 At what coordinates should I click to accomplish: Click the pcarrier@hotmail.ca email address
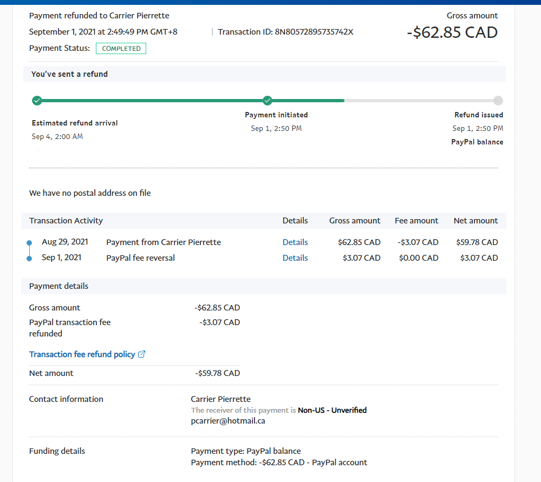(x=228, y=420)
